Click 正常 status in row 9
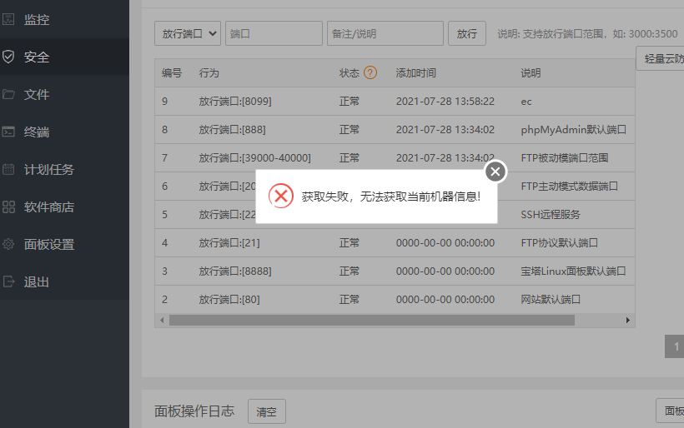The height and width of the screenshot is (428, 684). click(350, 102)
